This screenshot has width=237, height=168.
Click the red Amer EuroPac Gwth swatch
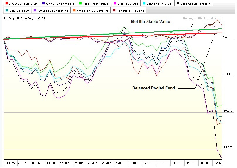coord(6,3)
